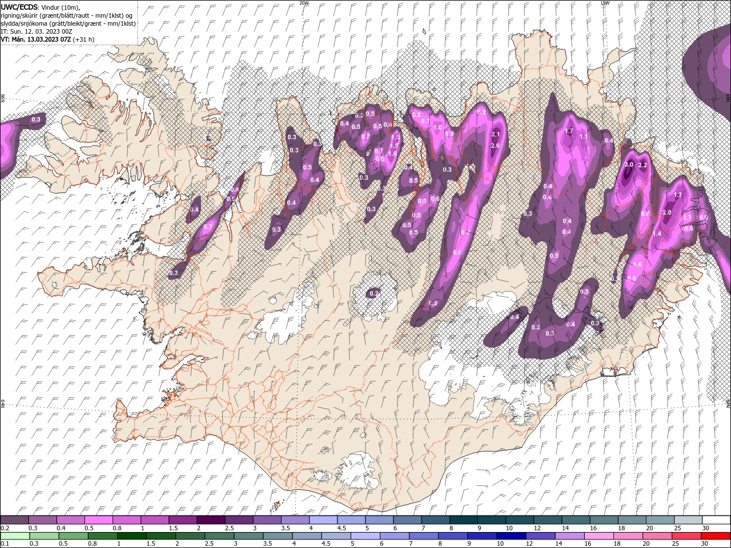Click the 2.1 snowfall value on the map

496,135
